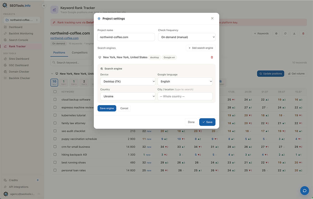Click the download export icon
The width and height of the screenshot is (313, 199).
pos(294,33)
